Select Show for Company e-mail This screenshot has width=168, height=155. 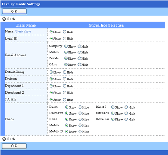tap(66, 46)
